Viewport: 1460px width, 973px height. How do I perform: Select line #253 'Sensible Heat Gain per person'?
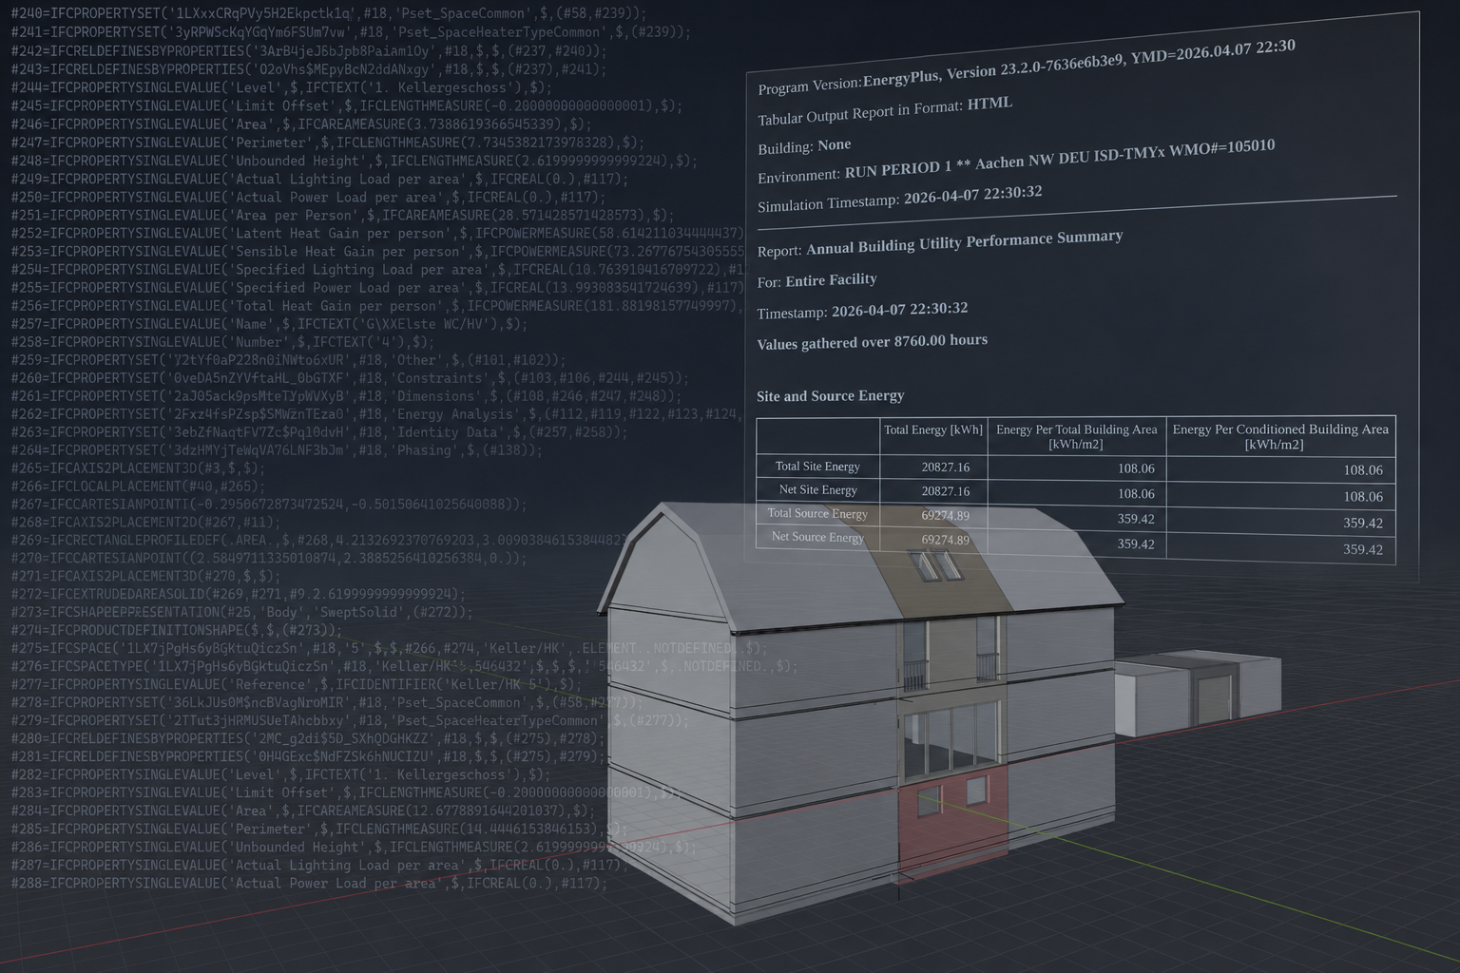(x=378, y=252)
